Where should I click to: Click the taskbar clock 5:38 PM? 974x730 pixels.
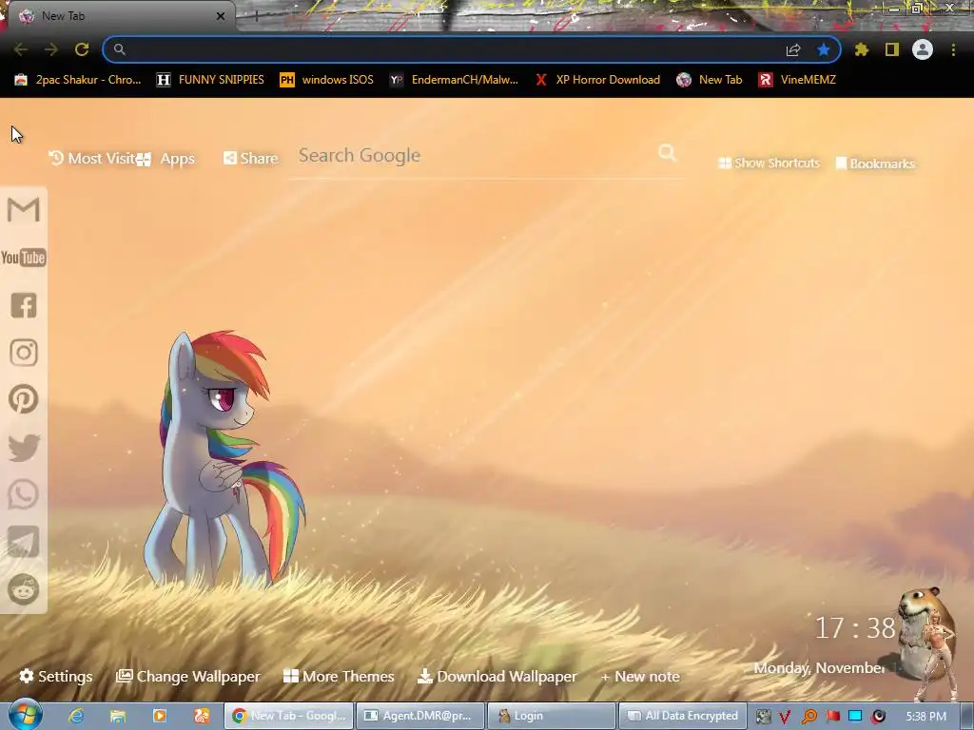[926, 717]
